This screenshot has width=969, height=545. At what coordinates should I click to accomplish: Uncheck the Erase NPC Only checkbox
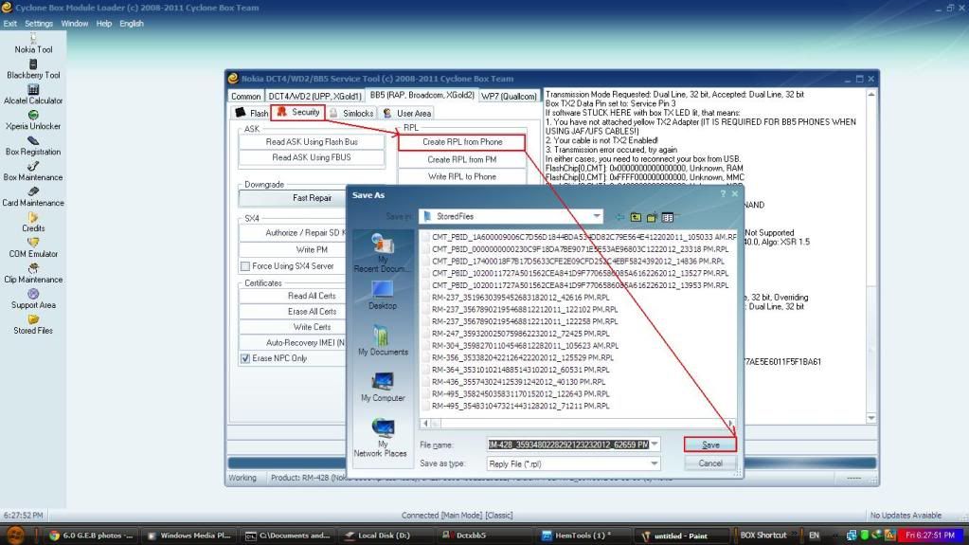pos(246,358)
